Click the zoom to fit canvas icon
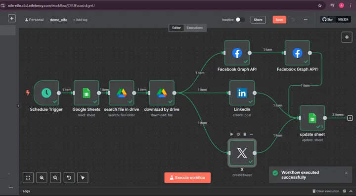This screenshot has width=356, height=196. tap(28, 178)
